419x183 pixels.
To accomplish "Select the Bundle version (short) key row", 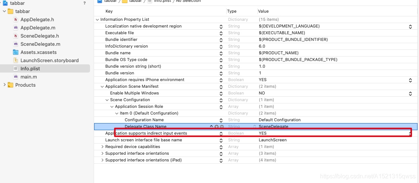I will pyautogui.click(x=133, y=66).
